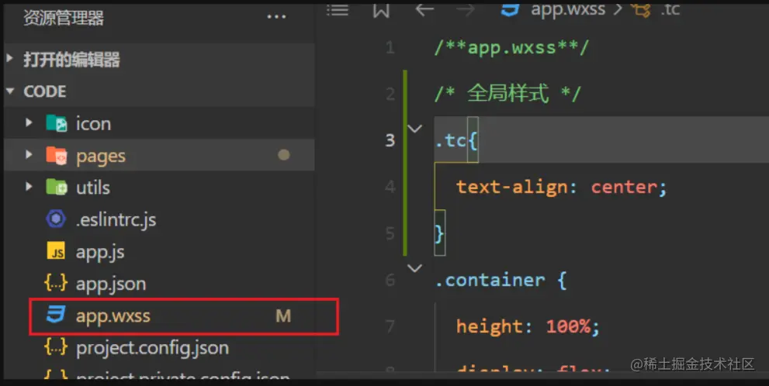Click line number 6 in gutter
Image resolution: width=769 pixels, height=386 pixels.
point(390,280)
